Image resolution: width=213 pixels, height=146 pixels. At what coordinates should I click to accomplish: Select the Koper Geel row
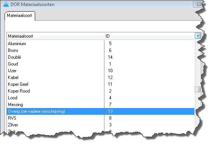(x=101, y=84)
